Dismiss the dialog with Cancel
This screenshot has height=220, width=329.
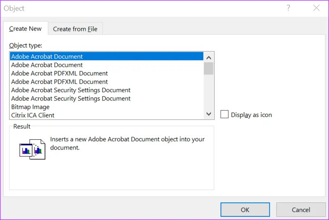coord(301,209)
